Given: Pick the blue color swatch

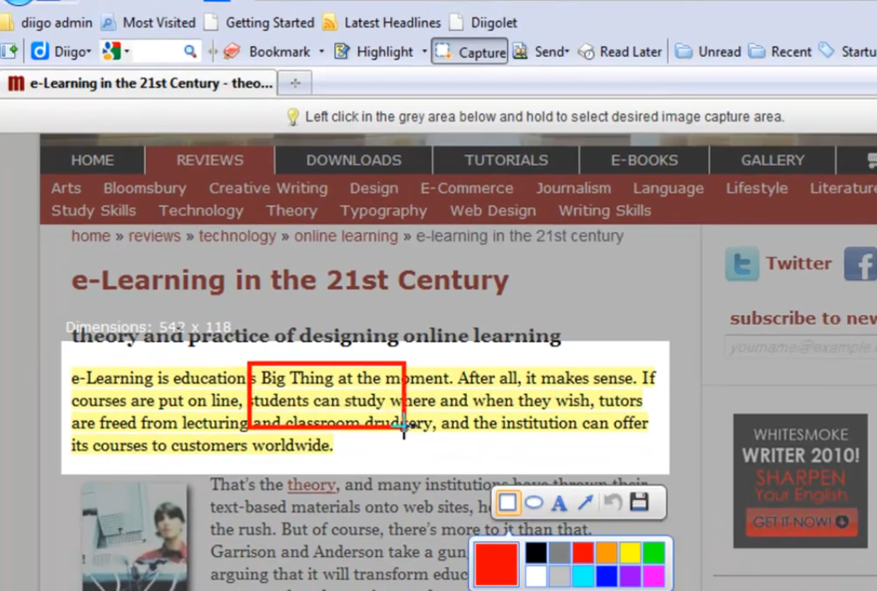Looking at the screenshot, I should pyautogui.click(x=607, y=576).
